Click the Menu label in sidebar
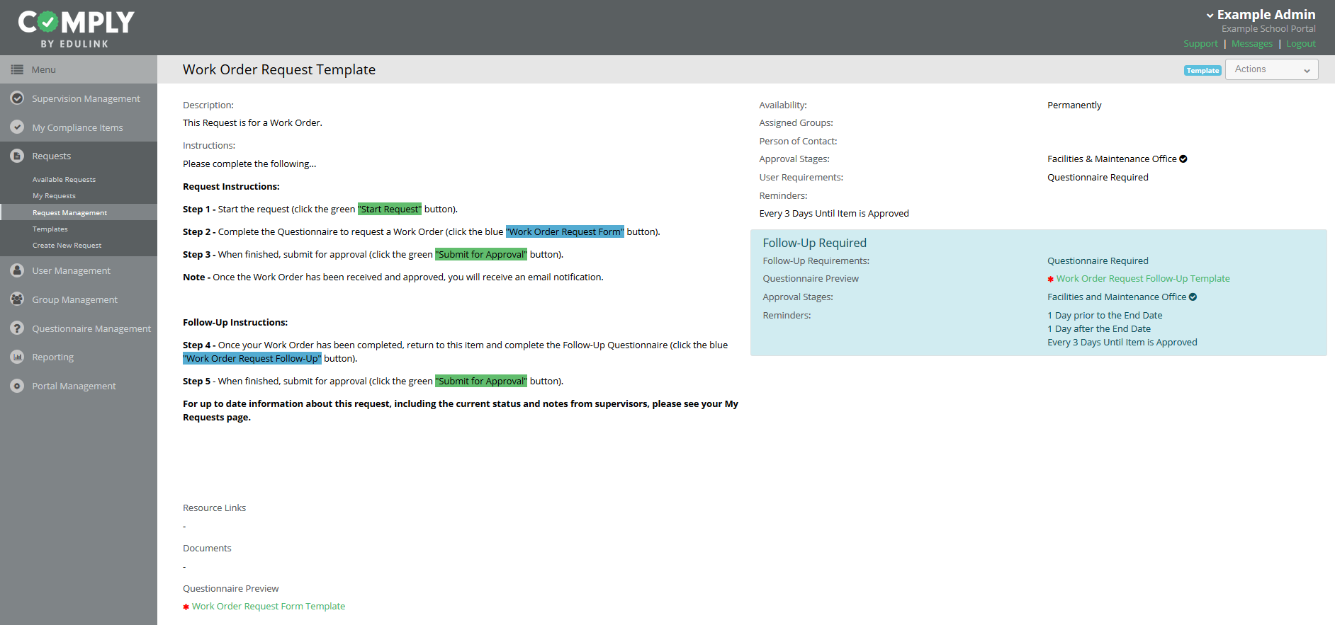 pyautogui.click(x=43, y=69)
